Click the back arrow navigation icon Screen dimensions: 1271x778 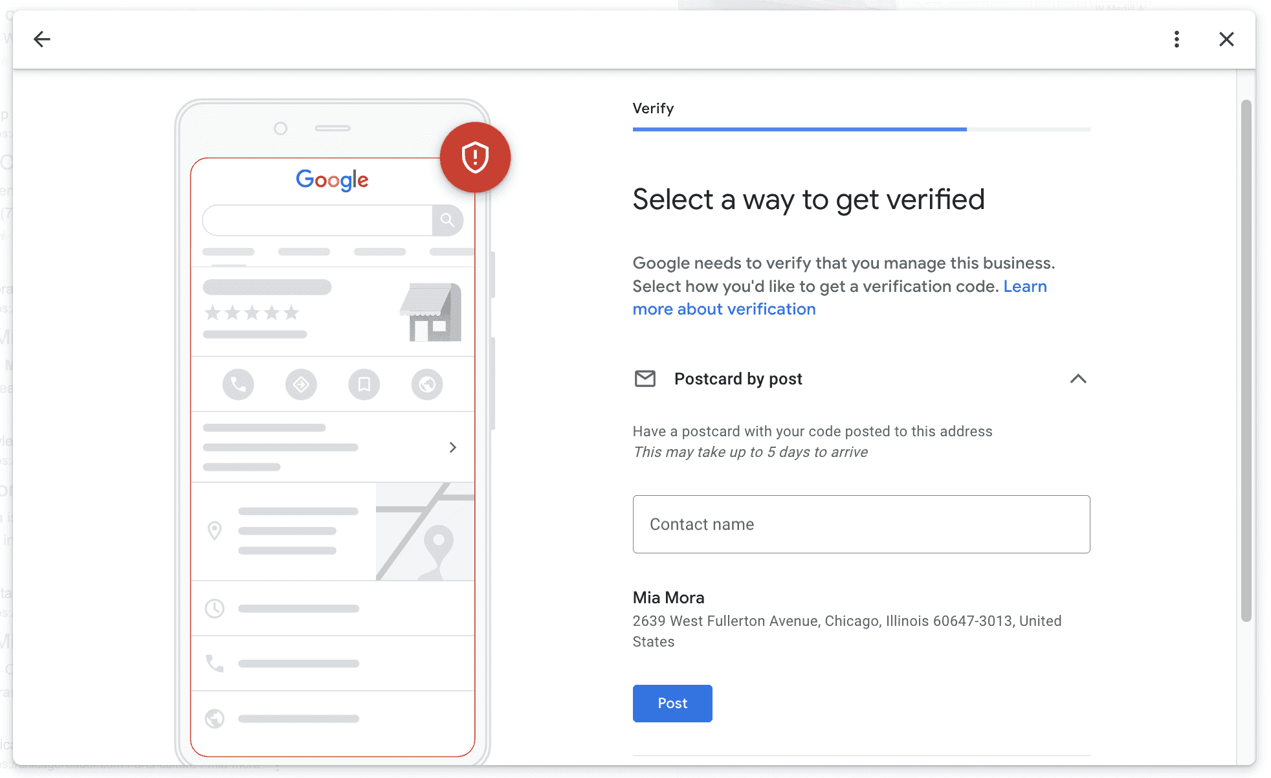pos(42,38)
